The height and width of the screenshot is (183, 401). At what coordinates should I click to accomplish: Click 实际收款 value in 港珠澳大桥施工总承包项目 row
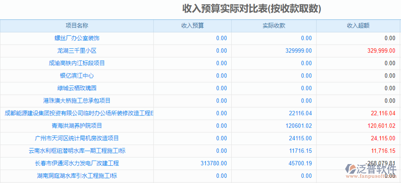(x=306, y=101)
